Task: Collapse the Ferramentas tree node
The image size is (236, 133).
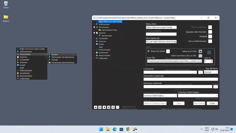Action: 94,27
